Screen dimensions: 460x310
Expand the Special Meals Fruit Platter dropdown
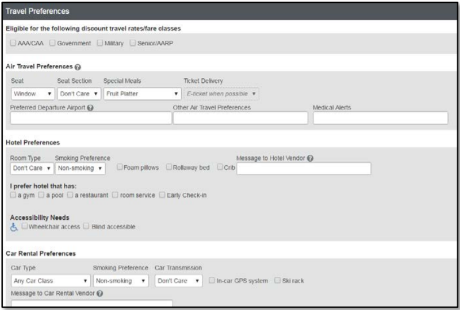tap(142, 94)
